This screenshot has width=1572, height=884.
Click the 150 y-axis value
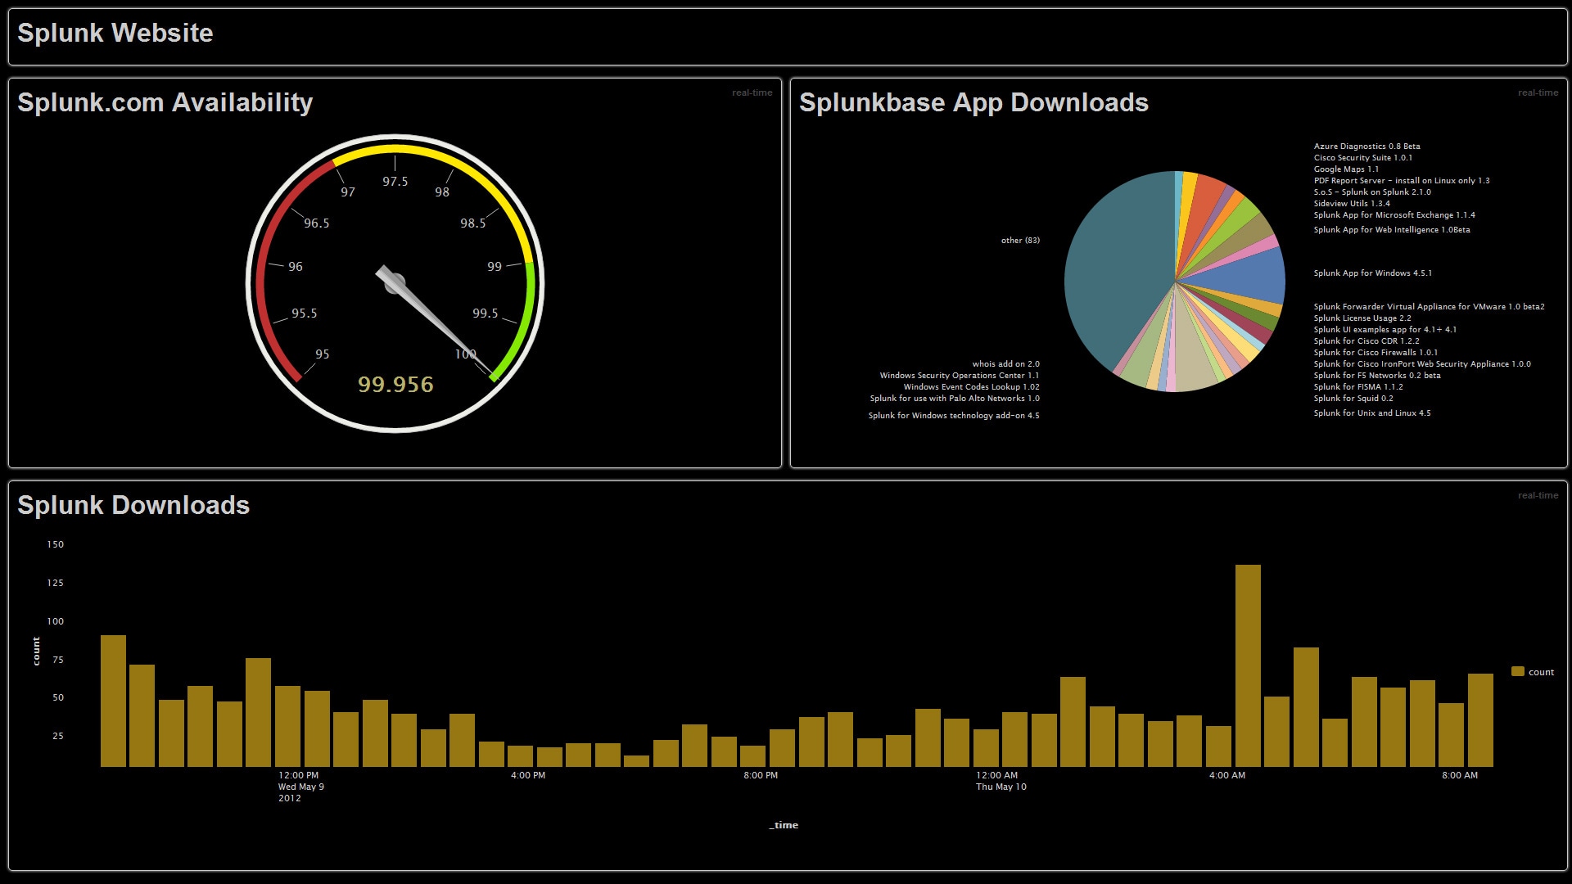click(55, 544)
